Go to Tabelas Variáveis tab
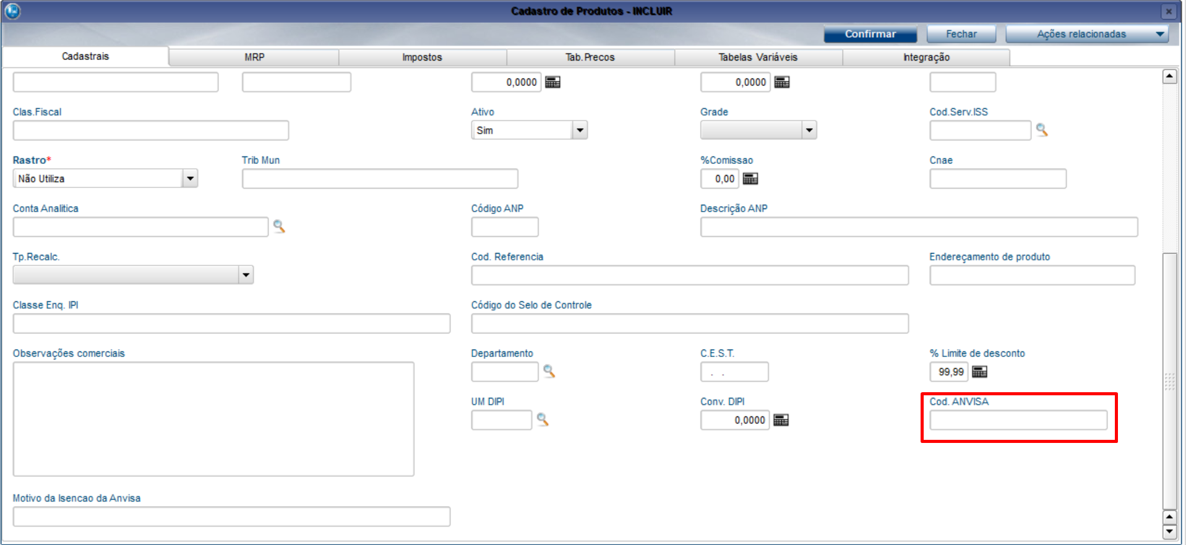The width and height of the screenshot is (1186, 545). click(758, 57)
